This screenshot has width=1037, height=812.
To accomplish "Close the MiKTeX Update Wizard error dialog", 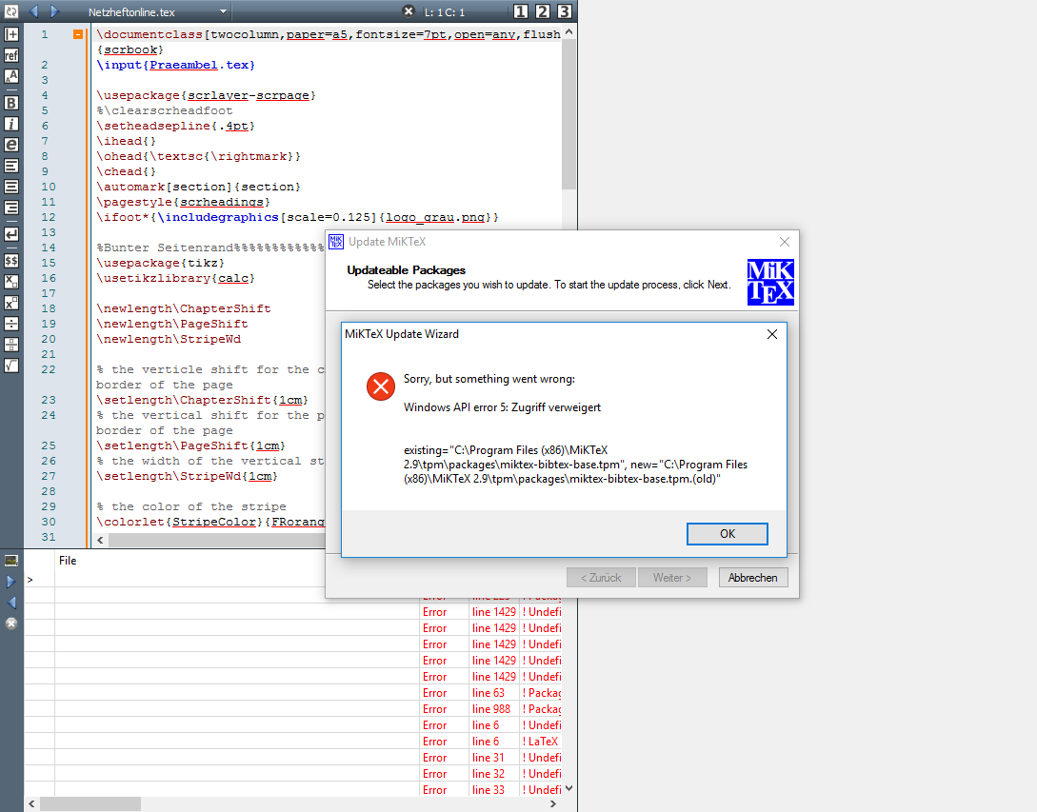I will click(x=771, y=334).
